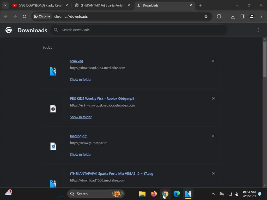Open Chrome's three-dot main menu
Screen dimensions: 267x200
point(261,16)
